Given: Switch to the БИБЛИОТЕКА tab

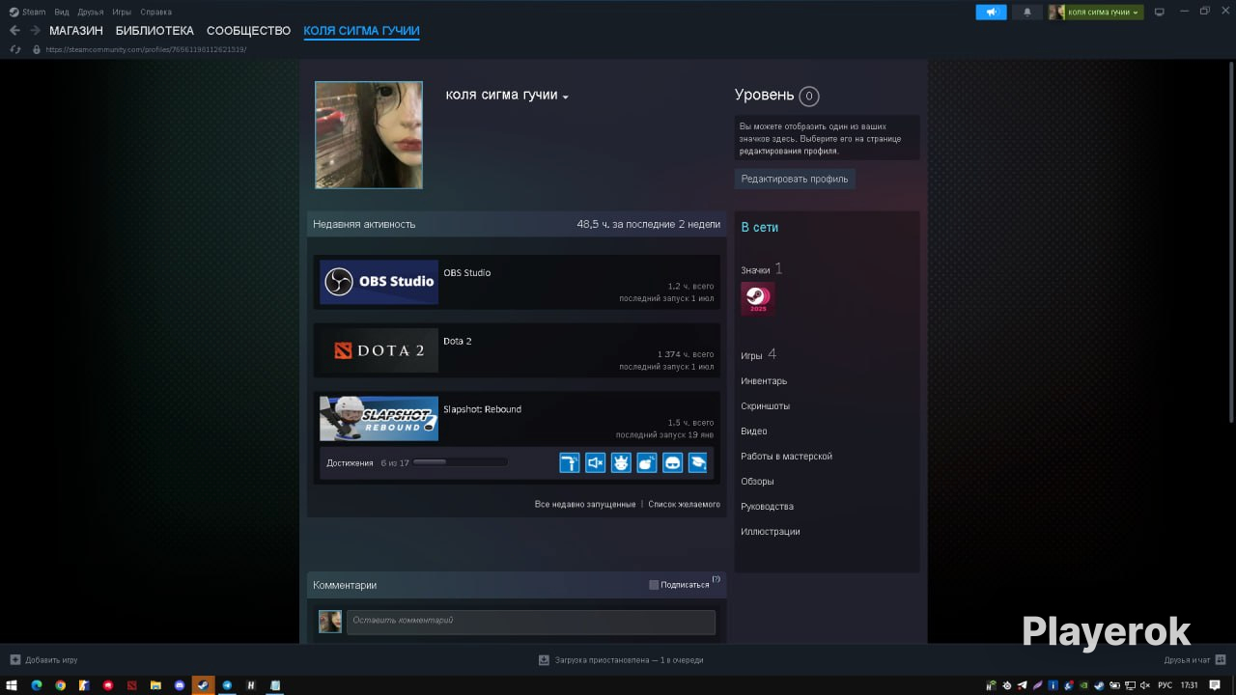Looking at the screenshot, I should (x=154, y=31).
